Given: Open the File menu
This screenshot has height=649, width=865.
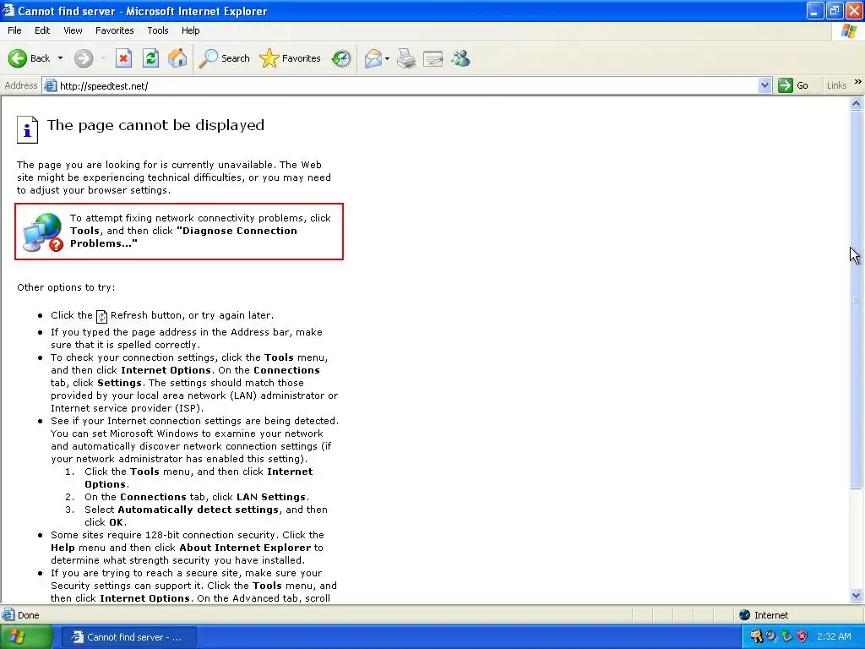Looking at the screenshot, I should coord(15,30).
